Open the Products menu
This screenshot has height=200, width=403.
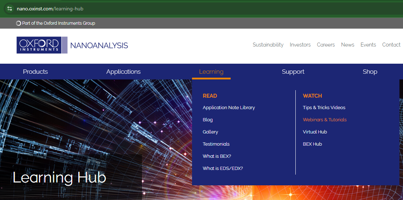[35, 72]
